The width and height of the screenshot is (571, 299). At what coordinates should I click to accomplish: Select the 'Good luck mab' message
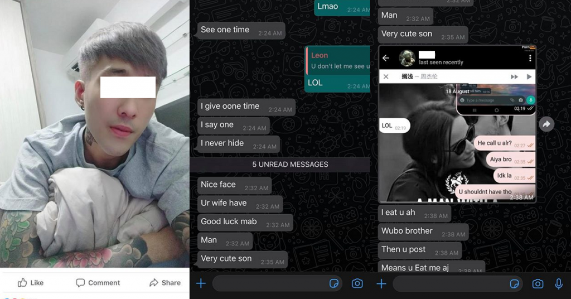point(245,223)
